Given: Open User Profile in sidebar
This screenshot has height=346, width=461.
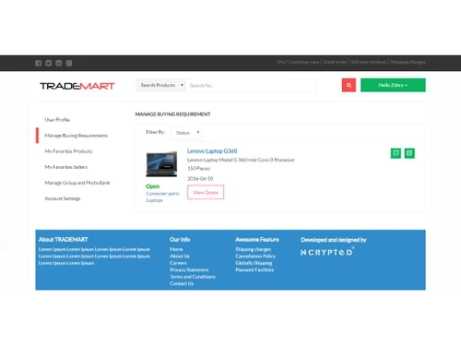Looking at the screenshot, I should 57,120.
